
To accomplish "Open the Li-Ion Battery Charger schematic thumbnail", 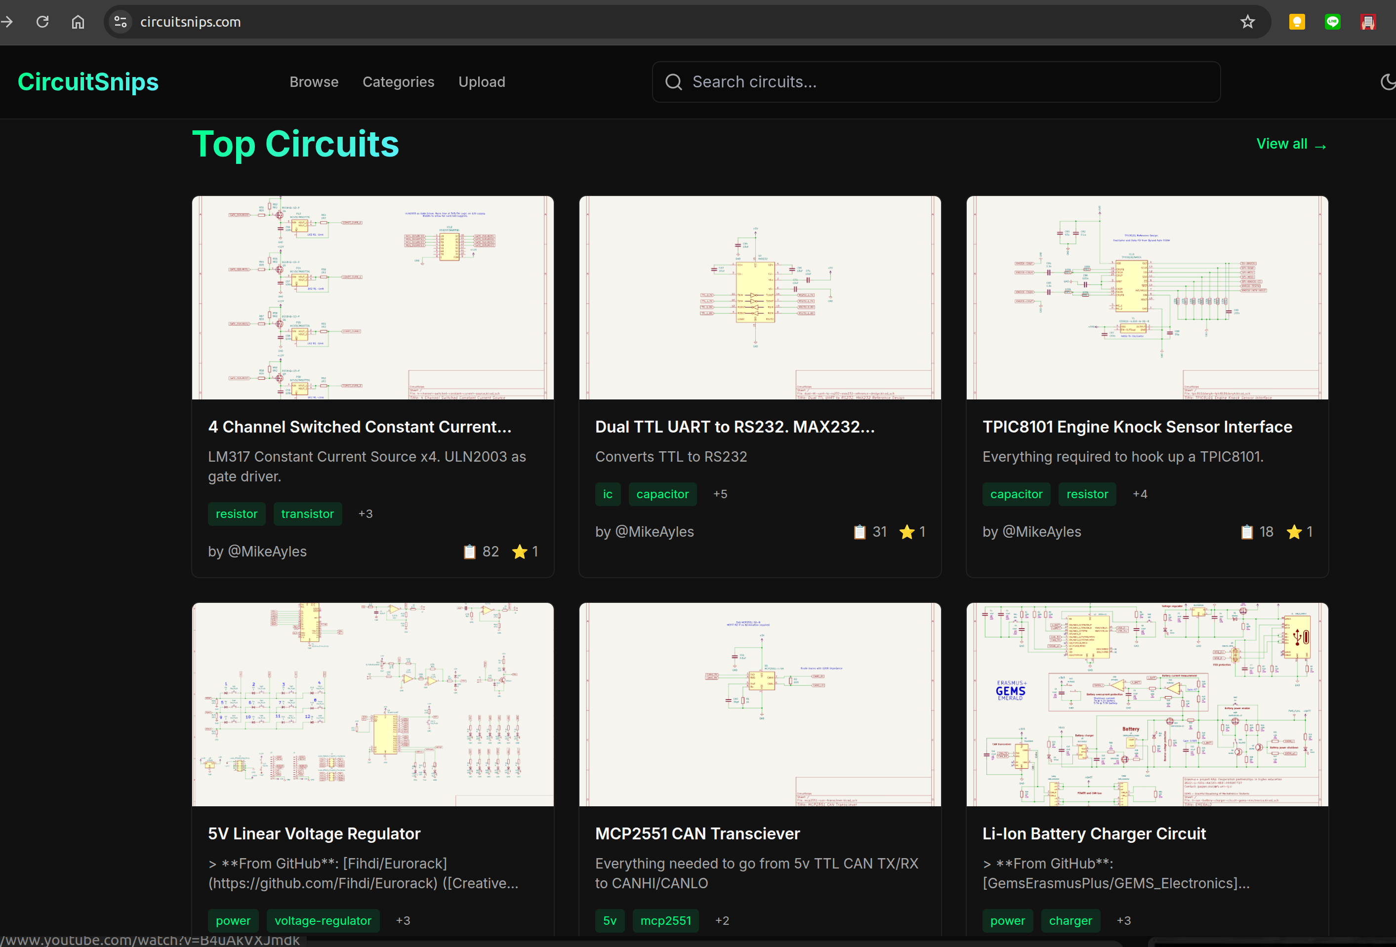I will 1147,704.
